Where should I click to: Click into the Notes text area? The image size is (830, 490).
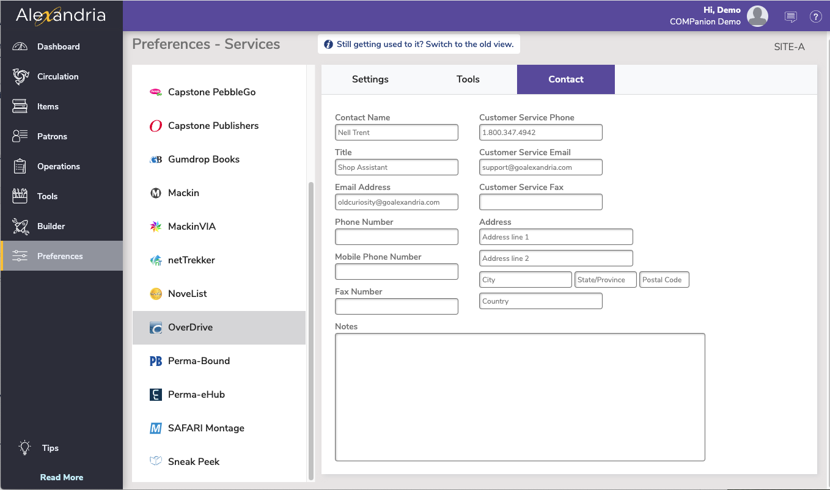click(x=520, y=397)
